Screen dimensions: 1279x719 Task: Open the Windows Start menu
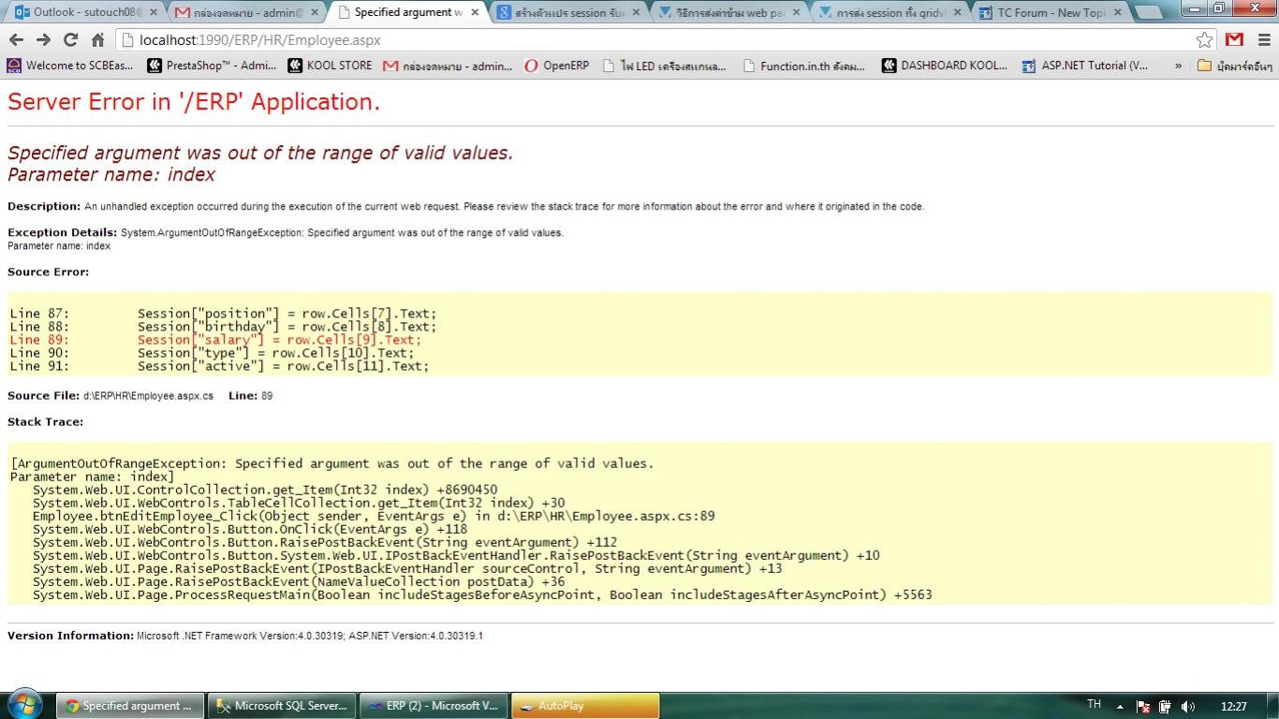coord(24,705)
